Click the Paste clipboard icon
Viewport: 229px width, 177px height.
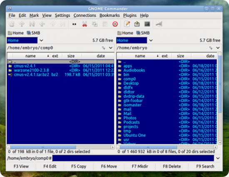point(105,24)
